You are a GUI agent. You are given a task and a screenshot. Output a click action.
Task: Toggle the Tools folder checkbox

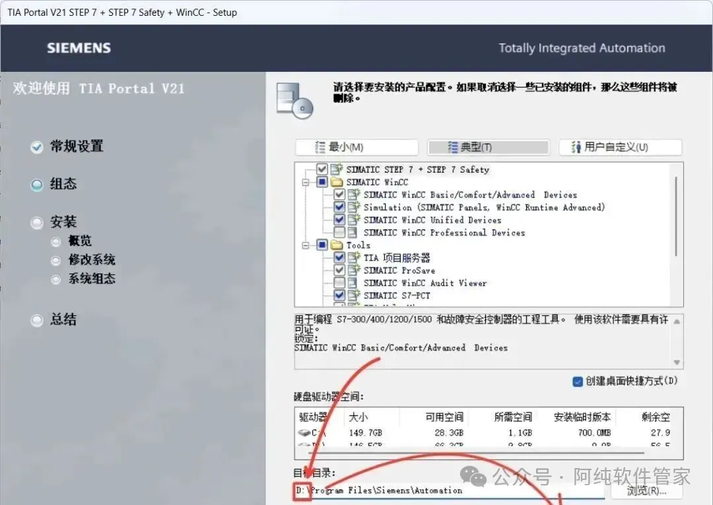(322, 245)
